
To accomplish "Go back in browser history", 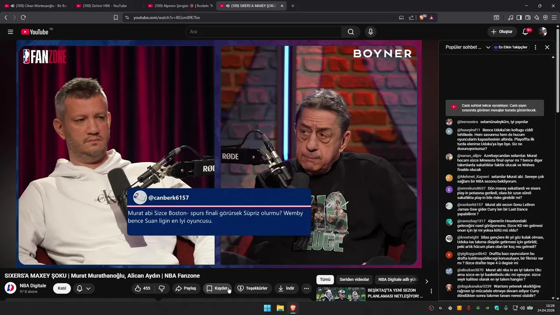I will 6,17.
